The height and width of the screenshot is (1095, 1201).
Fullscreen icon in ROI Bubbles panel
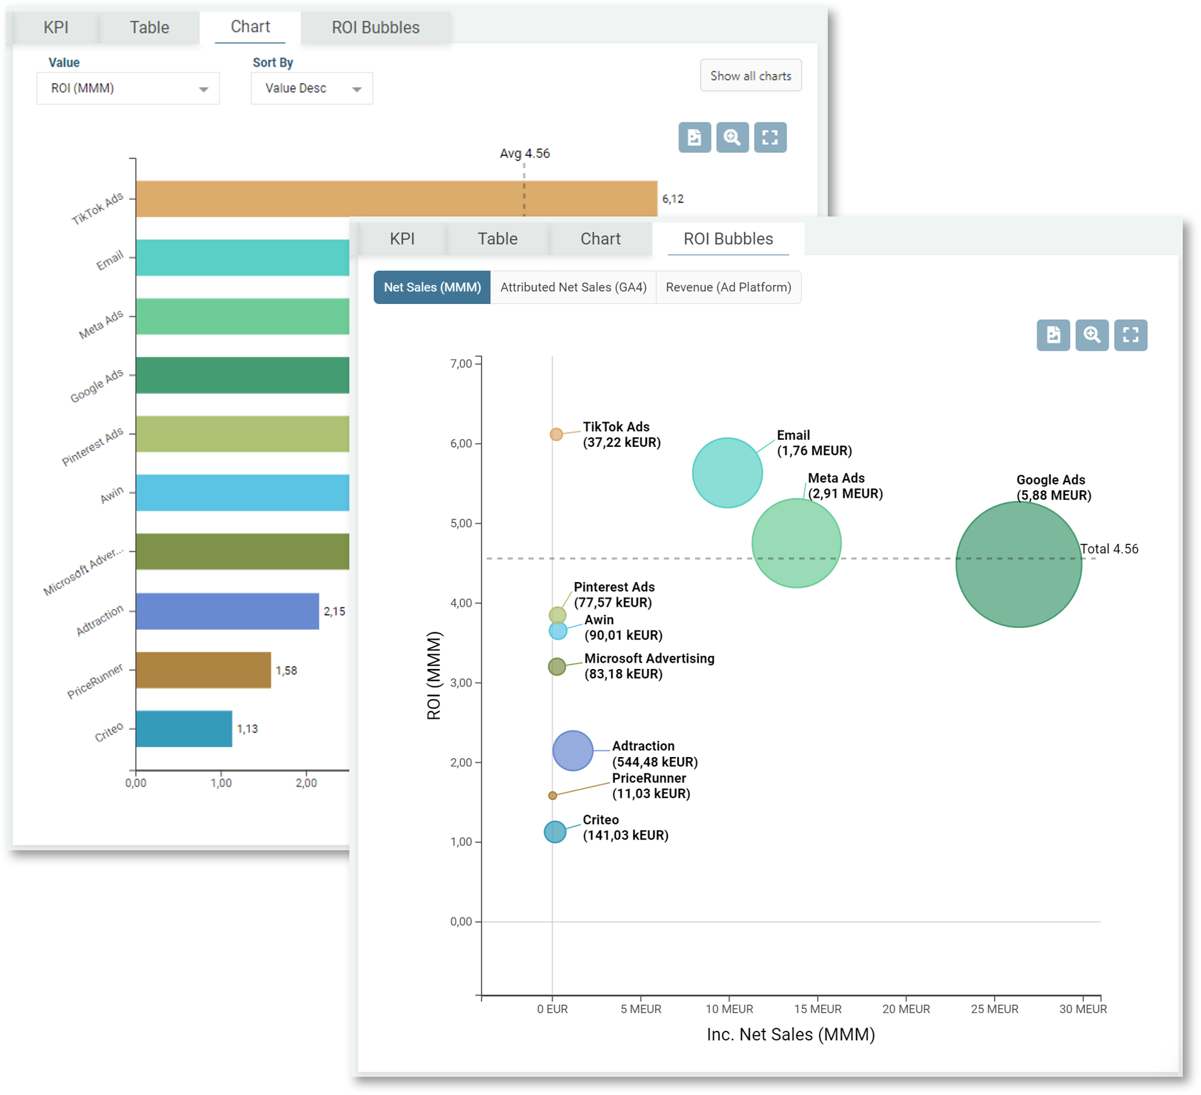pos(1131,335)
